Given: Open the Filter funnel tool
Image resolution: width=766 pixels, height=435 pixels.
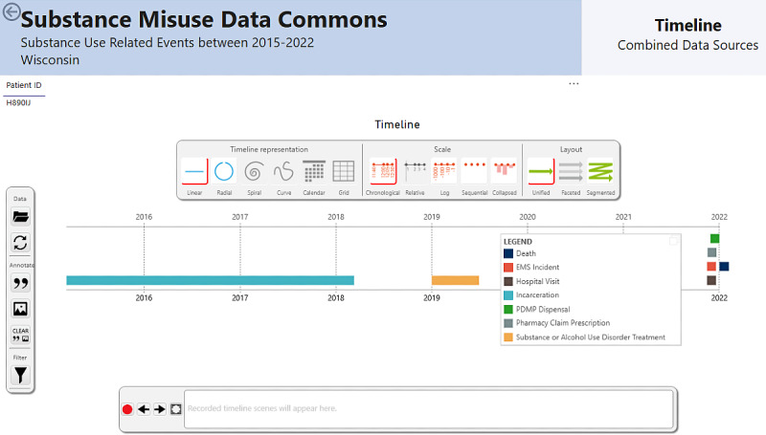Looking at the screenshot, I should click(x=20, y=375).
